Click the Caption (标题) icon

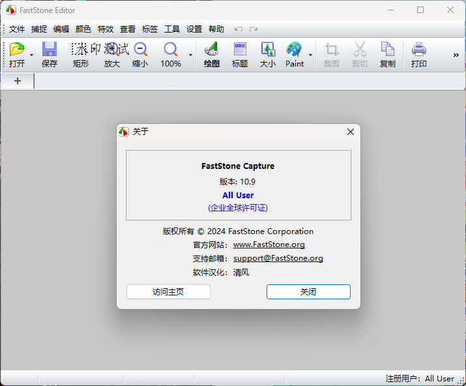coord(240,49)
